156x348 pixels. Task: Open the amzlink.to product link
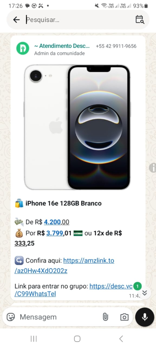click(64, 265)
